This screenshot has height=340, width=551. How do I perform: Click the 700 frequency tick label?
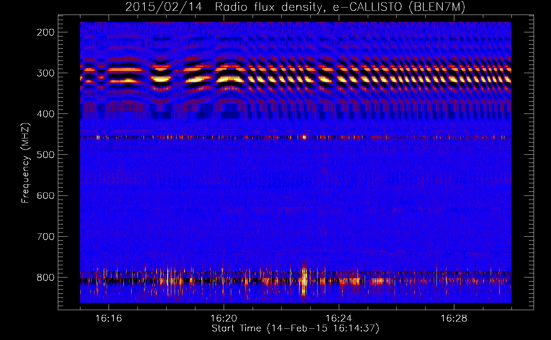click(46, 236)
